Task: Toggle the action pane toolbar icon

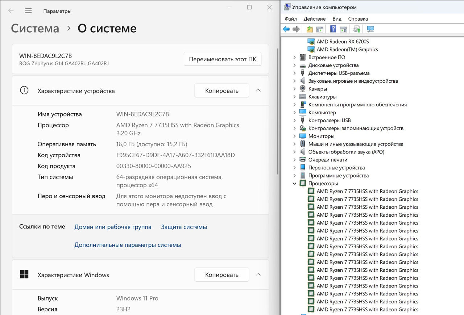Action: pos(343,29)
